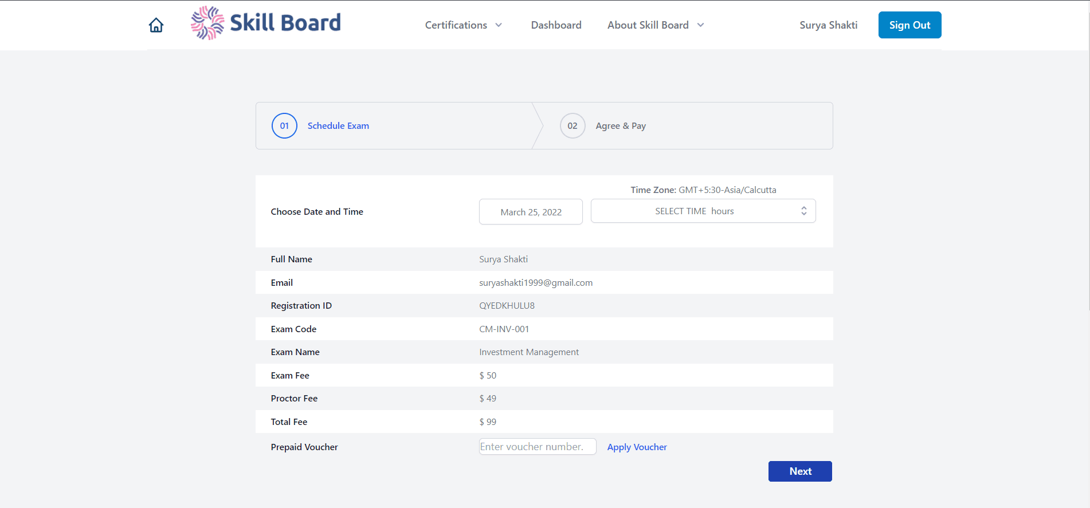Click the Skill Board swirl logo
Screen dimensions: 1090x508
(207, 23)
